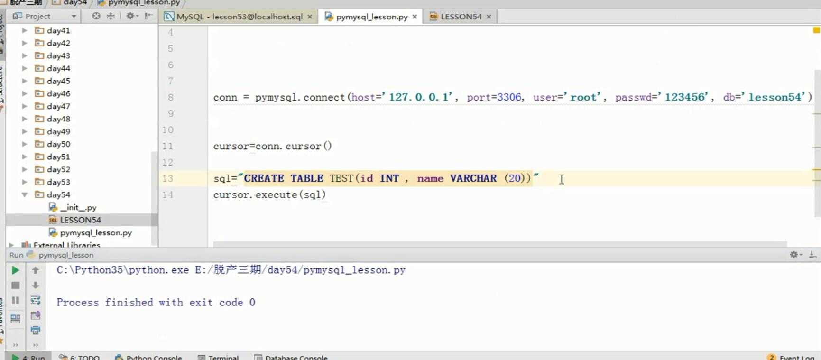Open Project panel settings gear
Image resolution: width=821 pixels, height=360 pixels.
(x=131, y=16)
